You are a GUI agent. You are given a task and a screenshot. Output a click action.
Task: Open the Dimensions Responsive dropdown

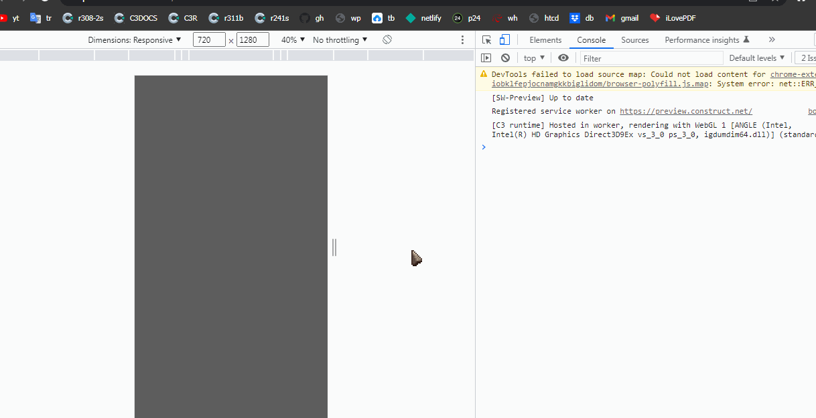134,39
